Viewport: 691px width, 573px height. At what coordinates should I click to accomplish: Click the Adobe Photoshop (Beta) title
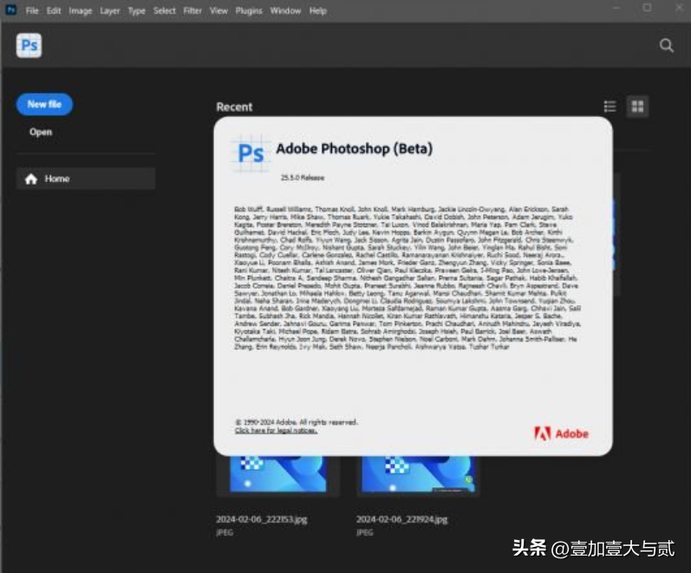(x=355, y=149)
